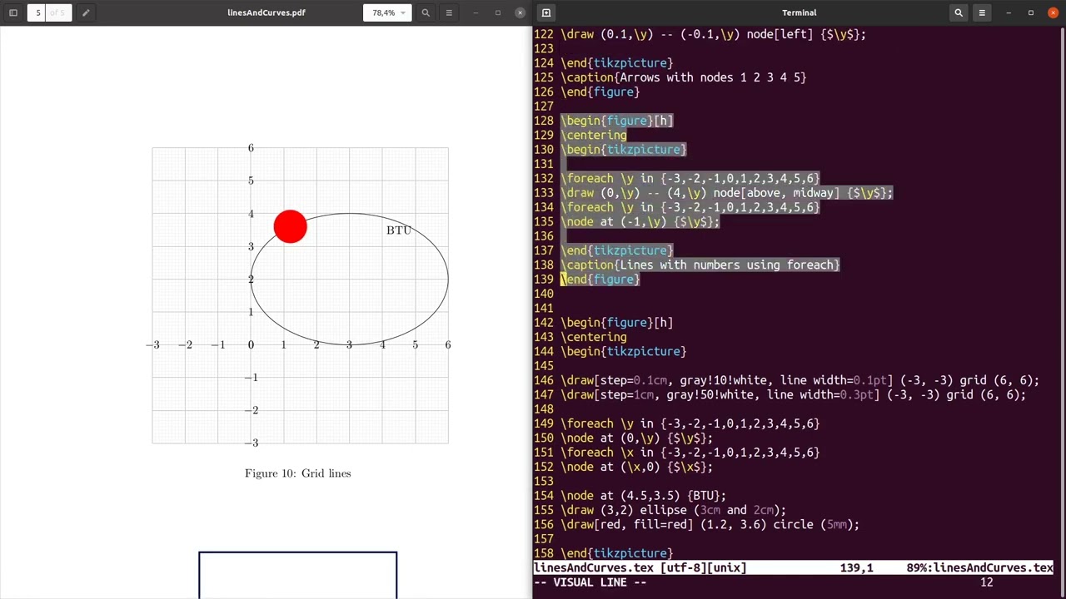Click \end{tikzpicture} on line 137
This screenshot has height=599, width=1066.
pos(617,250)
